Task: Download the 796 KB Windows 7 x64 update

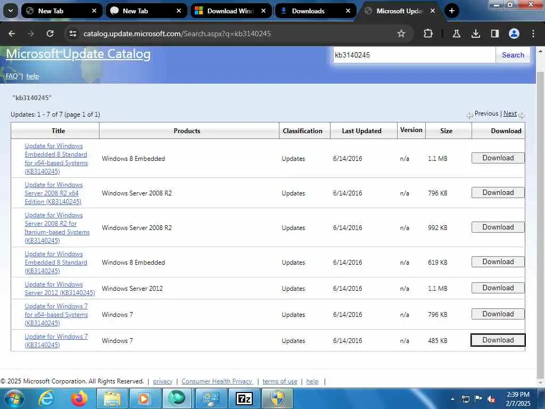Action: [498, 314]
